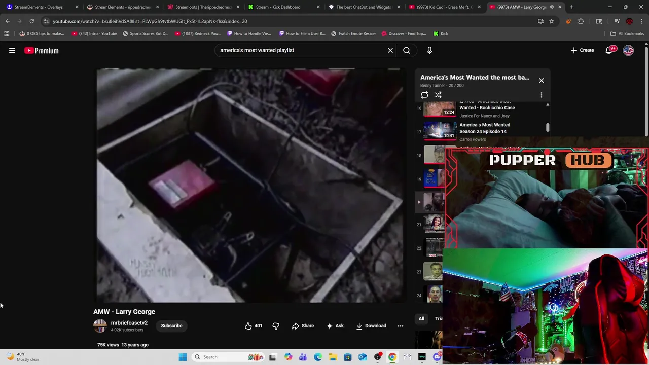Close the StreamElements - Overlays tab

click(x=77, y=7)
